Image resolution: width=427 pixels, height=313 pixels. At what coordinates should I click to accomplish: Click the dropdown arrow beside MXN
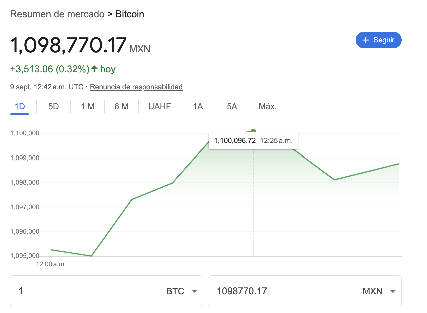[393, 291]
